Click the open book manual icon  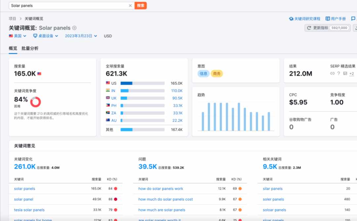pos(328,19)
